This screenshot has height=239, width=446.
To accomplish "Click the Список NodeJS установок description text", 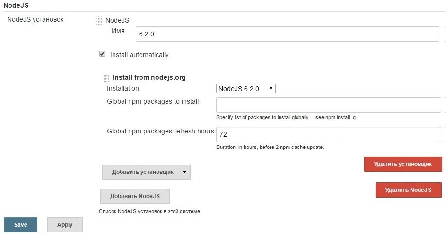I will tap(149, 211).
